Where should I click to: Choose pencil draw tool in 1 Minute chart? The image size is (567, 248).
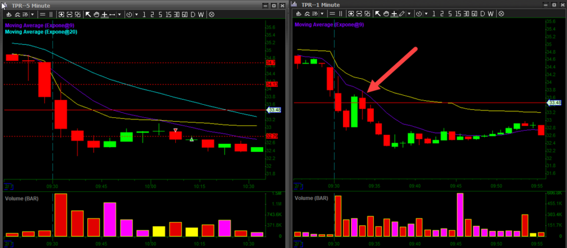pyautogui.click(x=401, y=14)
